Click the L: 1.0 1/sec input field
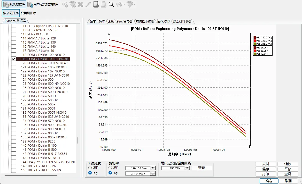The width and height of the screenshot is (302, 184). (x=138, y=173)
